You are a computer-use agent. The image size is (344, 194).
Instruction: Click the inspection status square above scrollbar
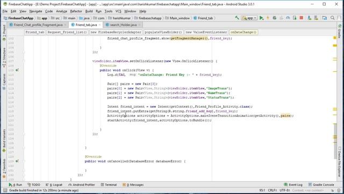(335, 38)
